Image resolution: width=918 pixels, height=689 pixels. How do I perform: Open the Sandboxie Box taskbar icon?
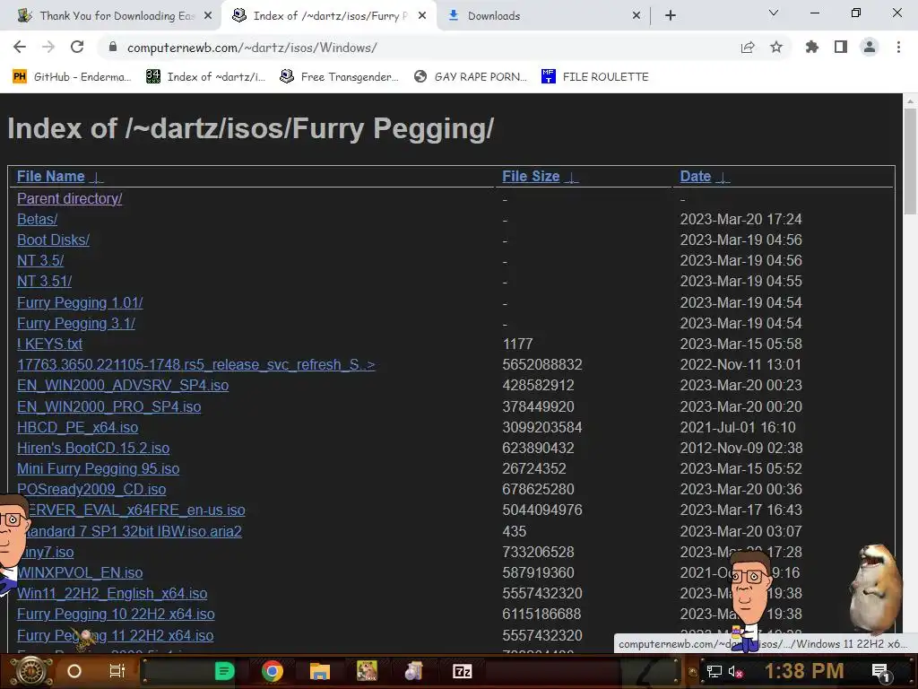pos(367,671)
